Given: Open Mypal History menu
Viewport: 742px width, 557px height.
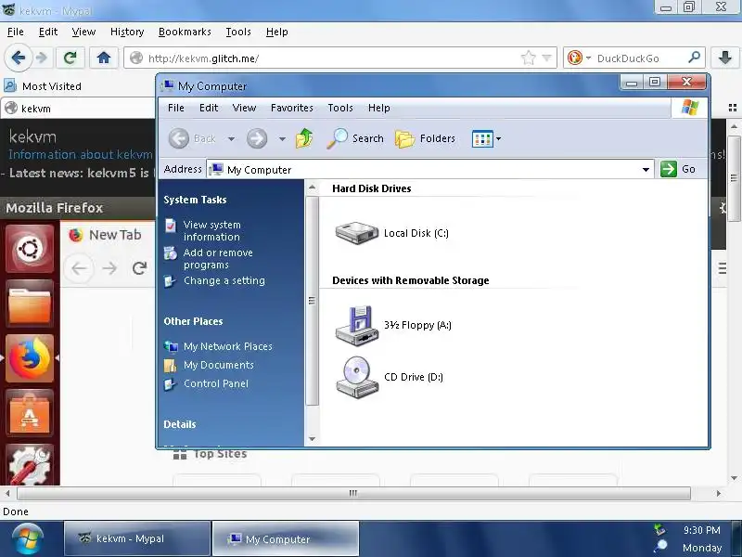Looking at the screenshot, I should pos(127,32).
